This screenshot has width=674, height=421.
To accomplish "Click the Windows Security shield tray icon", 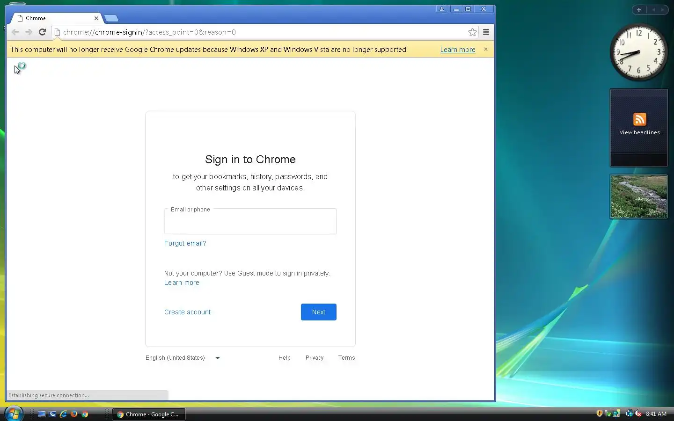I will pyautogui.click(x=600, y=414).
